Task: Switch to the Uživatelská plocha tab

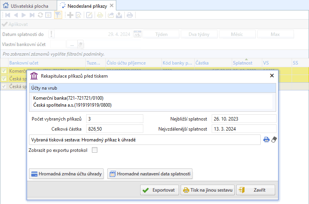Action: tap(28, 5)
